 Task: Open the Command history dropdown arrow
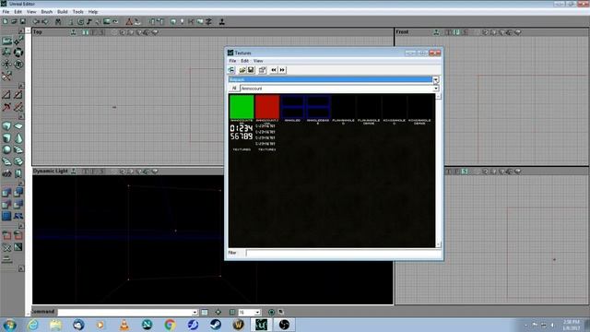point(195,312)
